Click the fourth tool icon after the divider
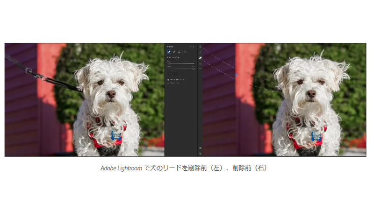374x210 pixels. (185, 52)
